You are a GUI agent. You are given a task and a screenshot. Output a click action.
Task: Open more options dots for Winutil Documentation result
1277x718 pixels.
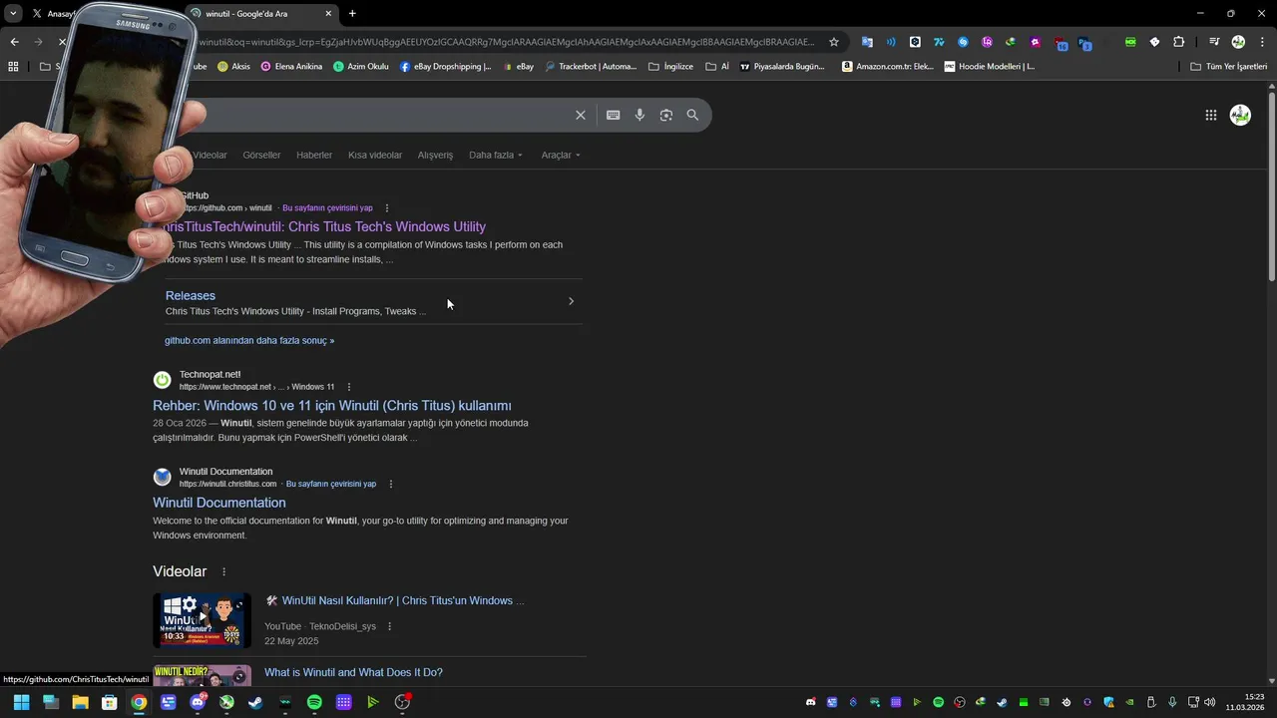[391, 484]
